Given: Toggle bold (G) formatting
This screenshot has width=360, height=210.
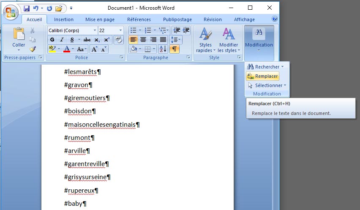Looking at the screenshot, I should pos(52,40).
